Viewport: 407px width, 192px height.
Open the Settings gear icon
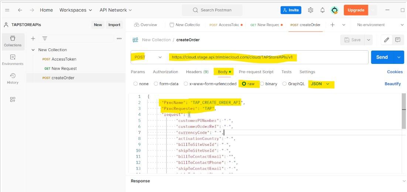click(311, 10)
